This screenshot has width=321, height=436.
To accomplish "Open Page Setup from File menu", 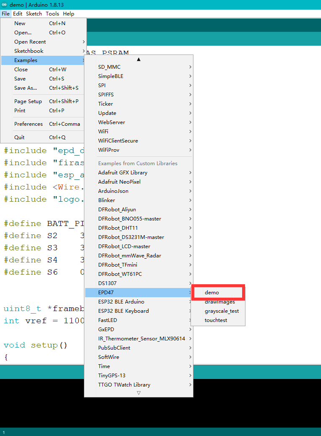I will 43,101.
